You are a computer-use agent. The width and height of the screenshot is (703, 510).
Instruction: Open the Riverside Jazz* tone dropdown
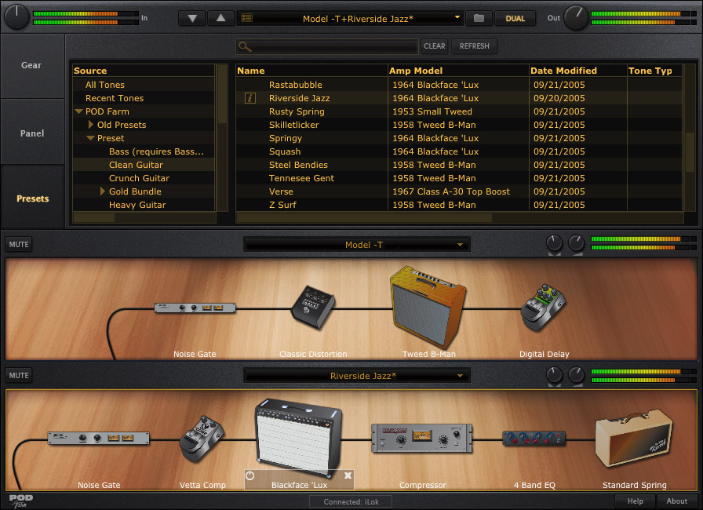tap(460, 376)
